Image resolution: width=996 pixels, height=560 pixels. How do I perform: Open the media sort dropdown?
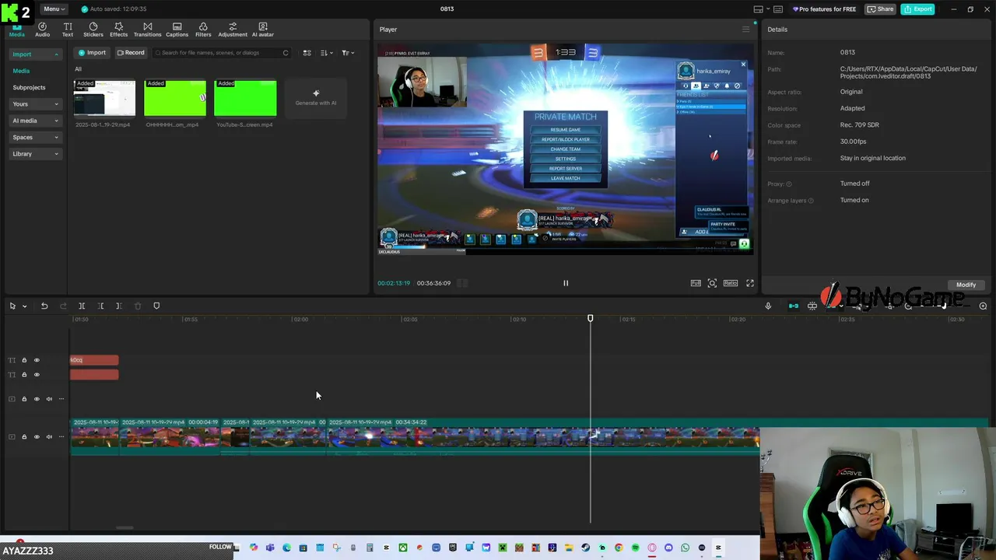tap(326, 53)
